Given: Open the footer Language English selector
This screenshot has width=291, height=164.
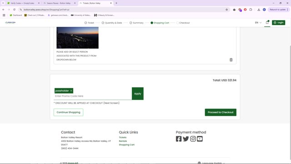Looking at the screenshot, I should click(x=211, y=163).
